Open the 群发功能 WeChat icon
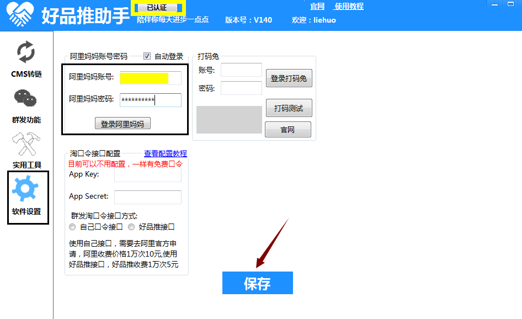 [25, 98]
